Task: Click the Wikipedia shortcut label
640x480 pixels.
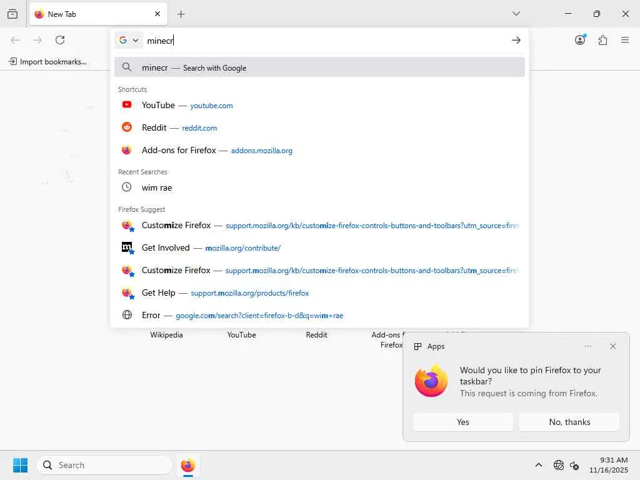Action: tap(166, 335)
